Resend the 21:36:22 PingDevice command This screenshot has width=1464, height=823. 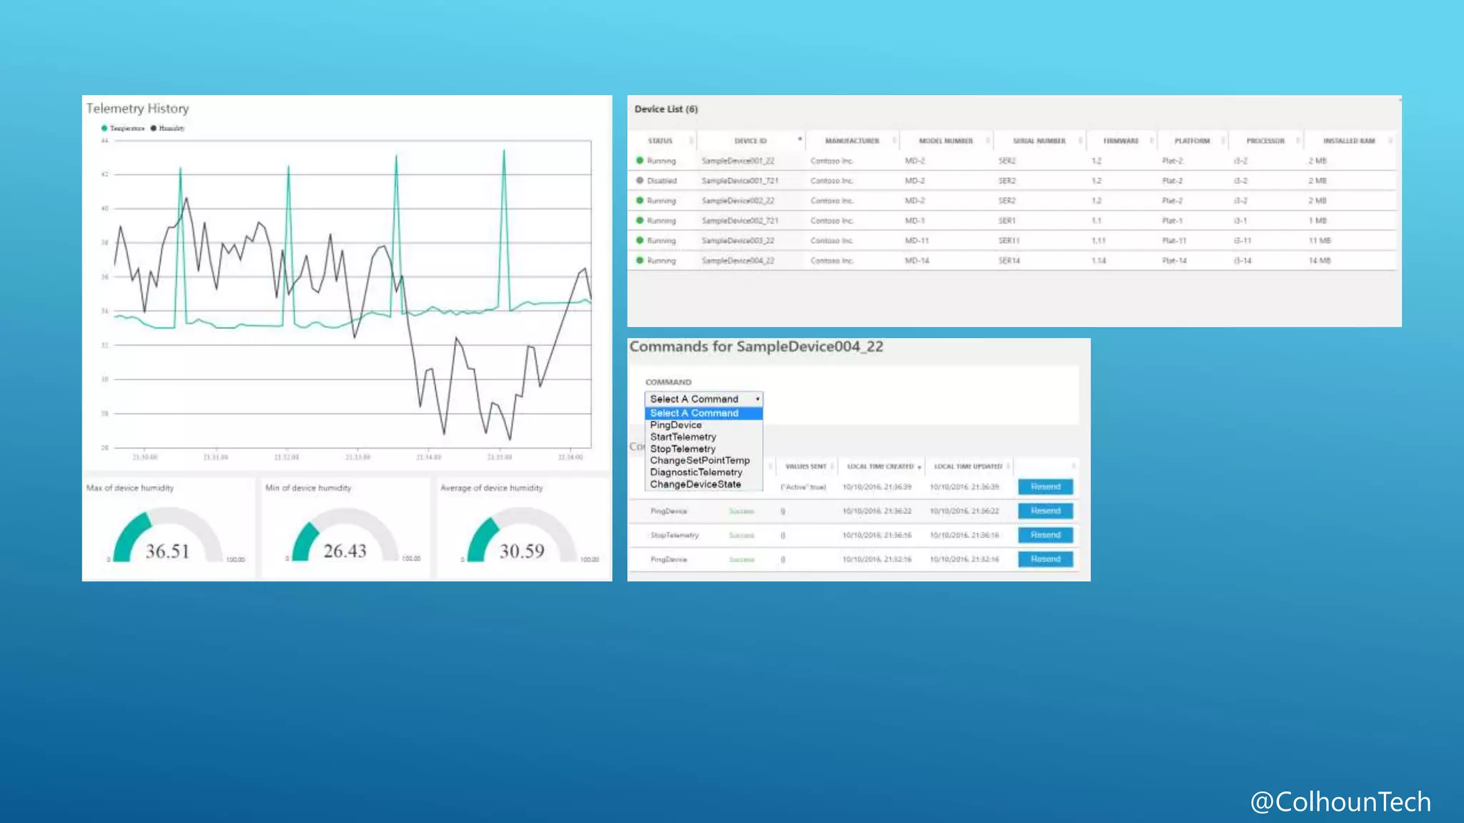(x=1045, y=511)
